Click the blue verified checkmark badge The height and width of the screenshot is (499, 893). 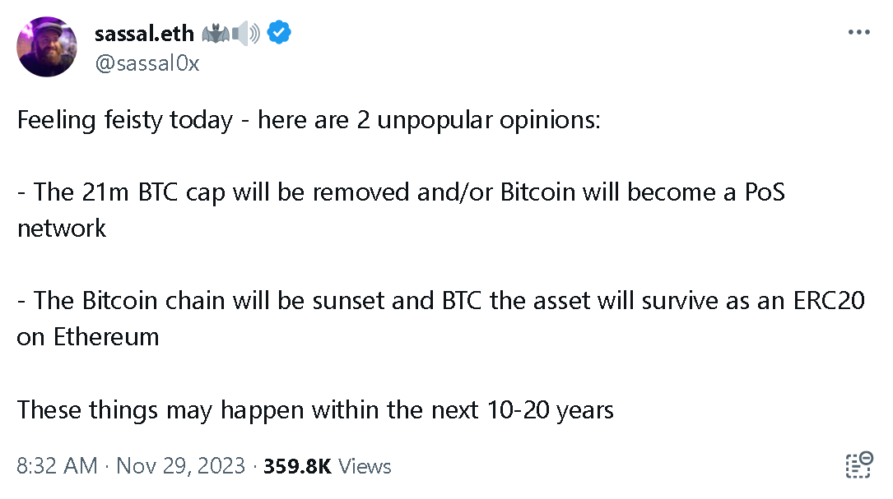pyautogui.click(x=280, y=33)
